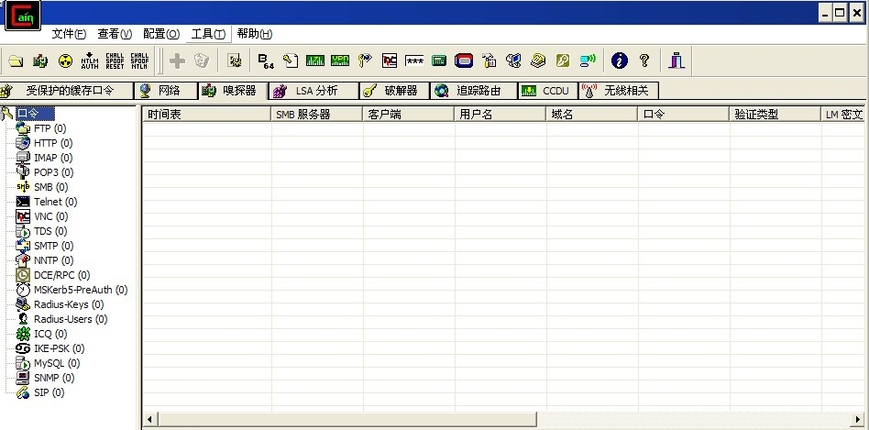This screenshot has width=869, height=430.
Task: Click the yellow key toolbar icon
Action: coord(563,61)
